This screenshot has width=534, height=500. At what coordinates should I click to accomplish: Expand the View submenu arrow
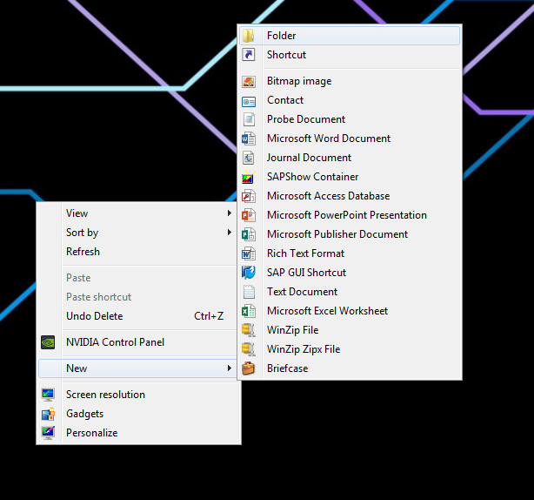(x=230, y=213)
